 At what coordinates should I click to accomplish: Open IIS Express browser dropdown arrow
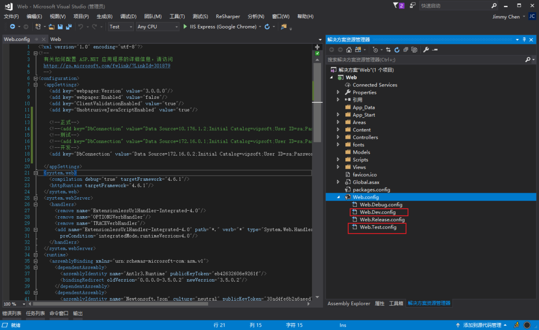(260, 27)
